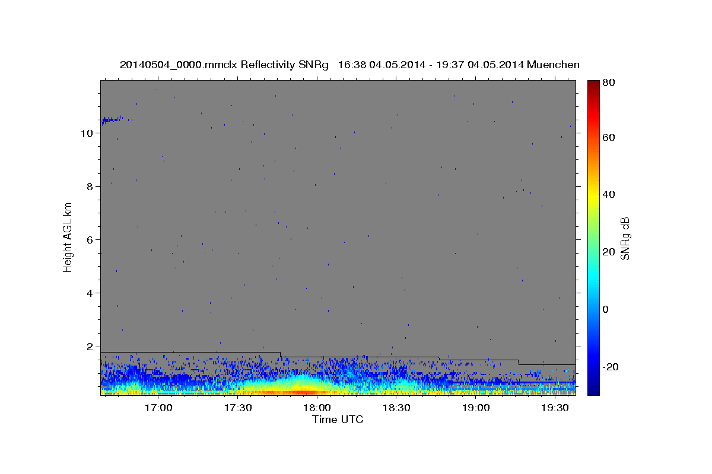Click the plot title starting with 20140504_0000.mmclx
The height and width of the screenshot is (474, 712).
point(349,65)
